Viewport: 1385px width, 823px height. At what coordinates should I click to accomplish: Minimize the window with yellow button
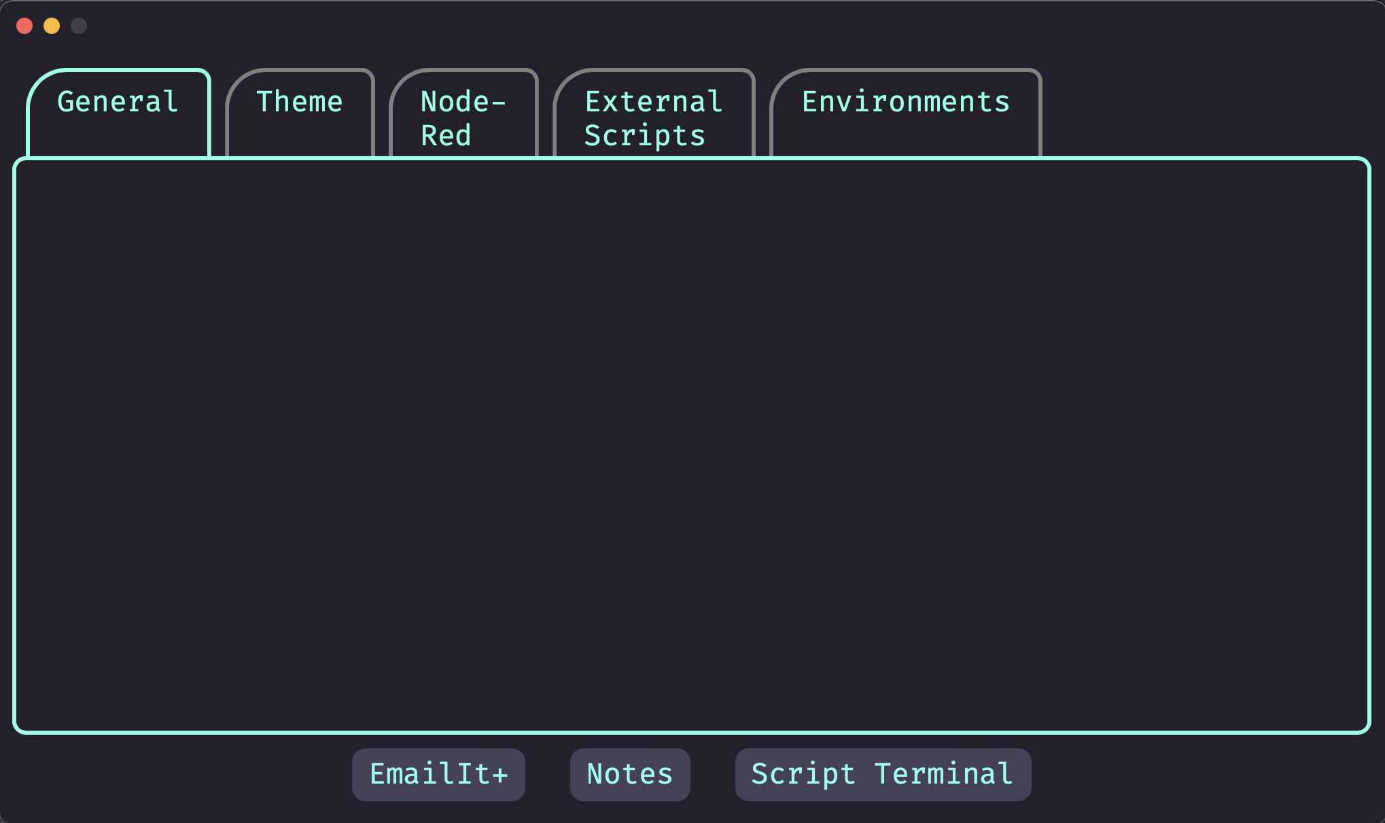point(52,26)
